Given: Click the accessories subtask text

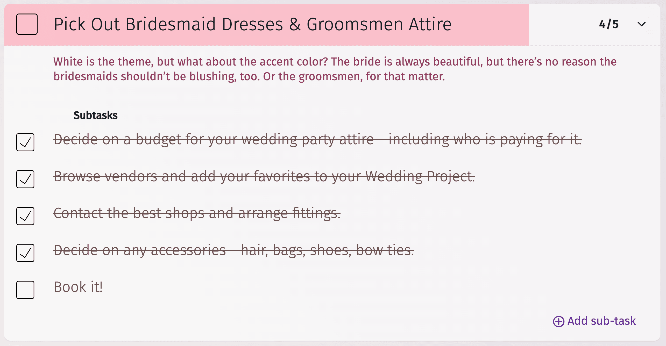Looking at the screenshot, I should click(x=233, y=250).
